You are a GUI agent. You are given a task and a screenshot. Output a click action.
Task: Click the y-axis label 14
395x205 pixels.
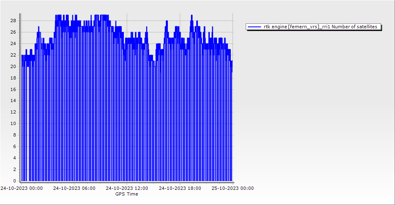point(13,100)
